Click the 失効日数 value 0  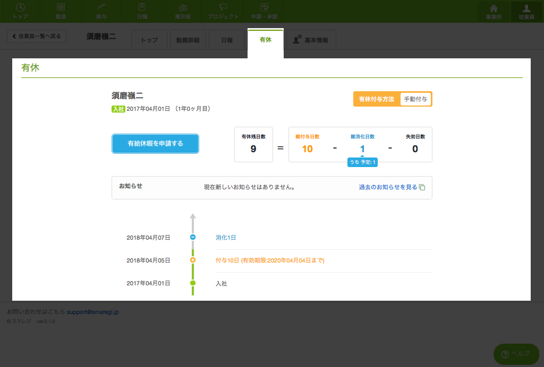(x=415, y=149)
